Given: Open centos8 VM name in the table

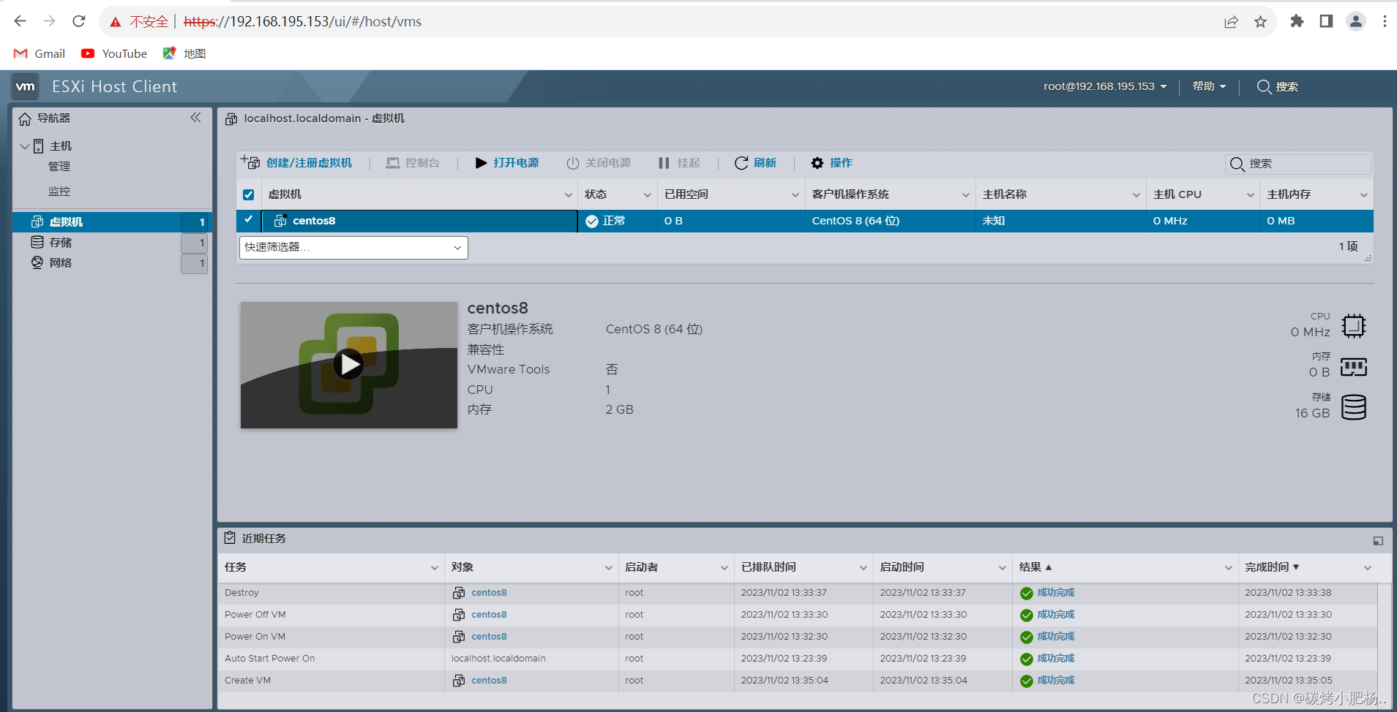Looking at the screenshot, I should pyautogui.click(x=314, y=221).
